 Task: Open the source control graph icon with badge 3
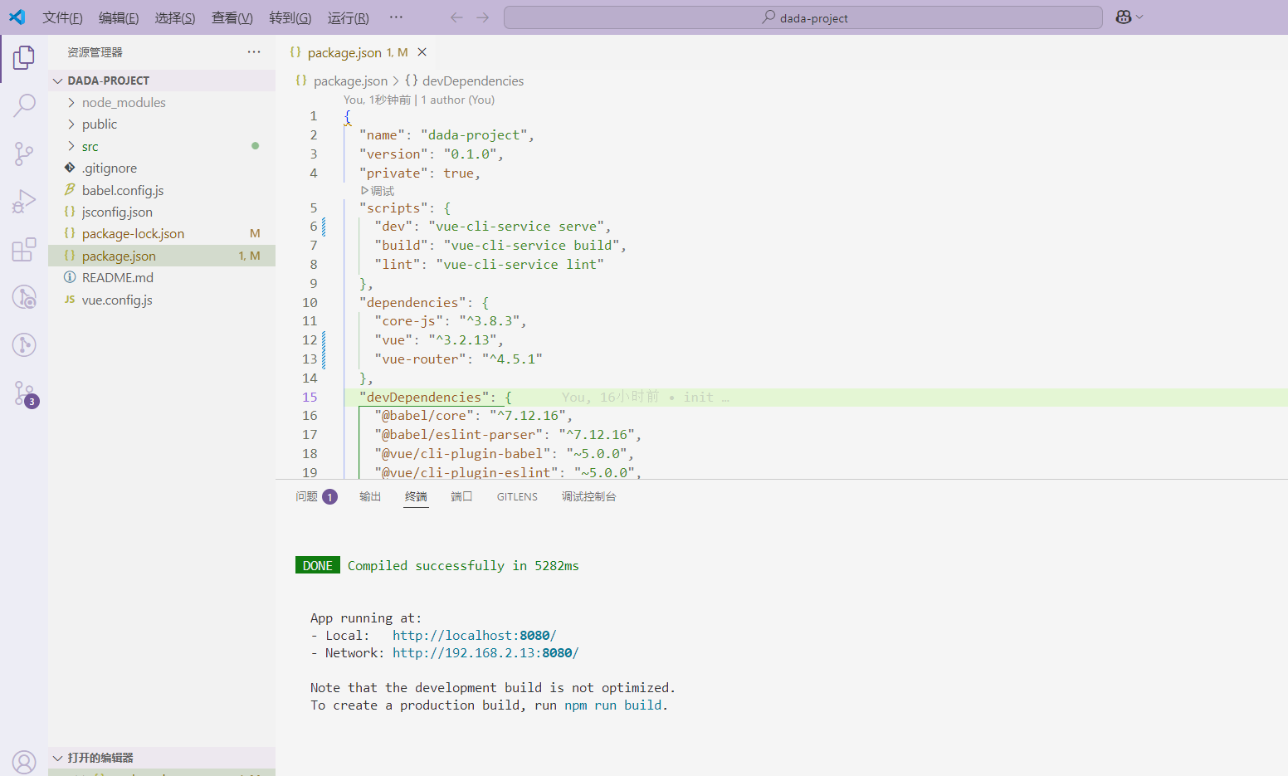(24, 393)
